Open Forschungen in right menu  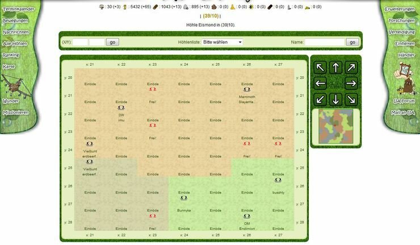pos(401,21)
